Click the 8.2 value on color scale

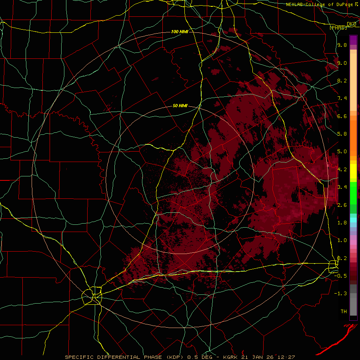[x=342, y=80]
